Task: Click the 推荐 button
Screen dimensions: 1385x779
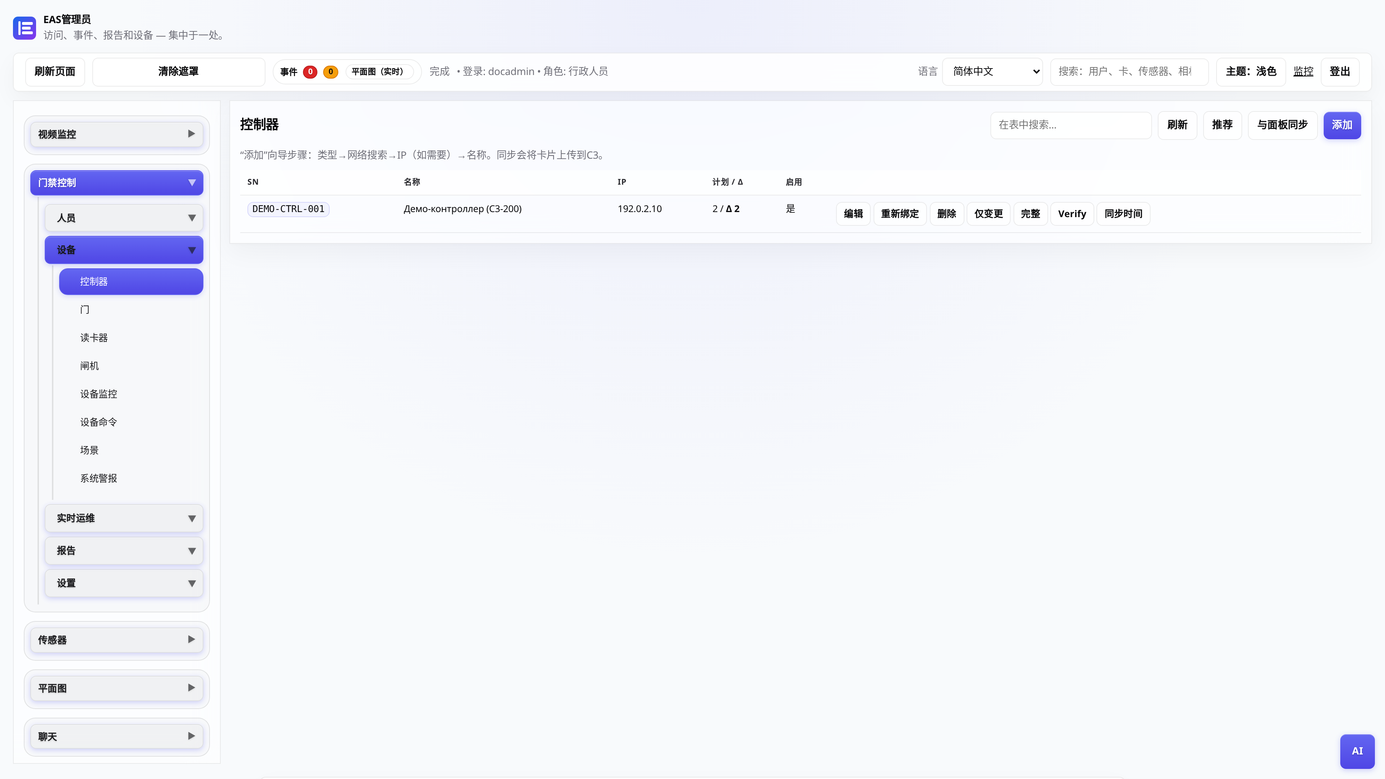Action: pos(1222,125)
